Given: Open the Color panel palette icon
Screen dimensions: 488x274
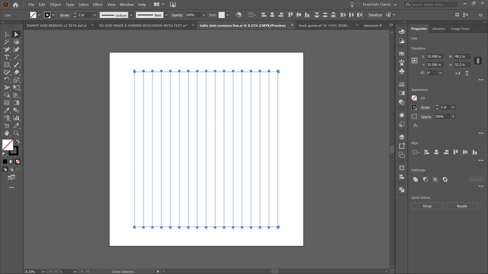Looking at the screenshot, I should (402, 32).
